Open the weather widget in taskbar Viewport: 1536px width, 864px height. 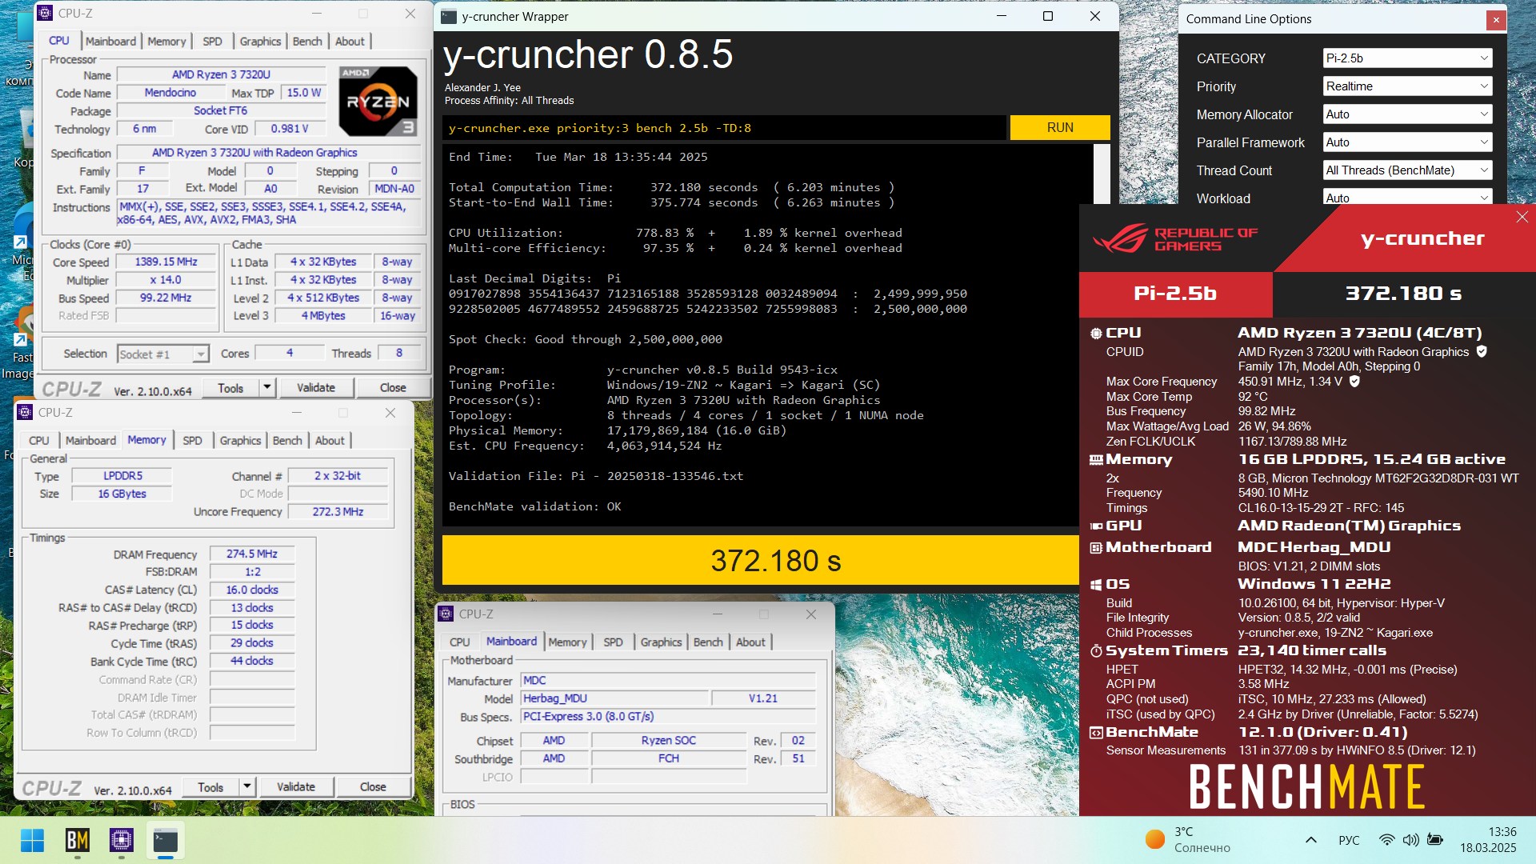point(1188,840)
